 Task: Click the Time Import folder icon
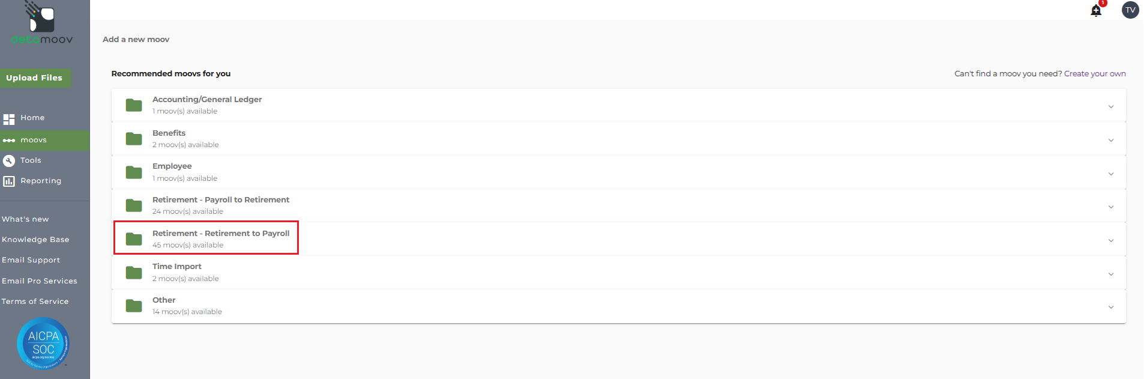coord(134,273)
